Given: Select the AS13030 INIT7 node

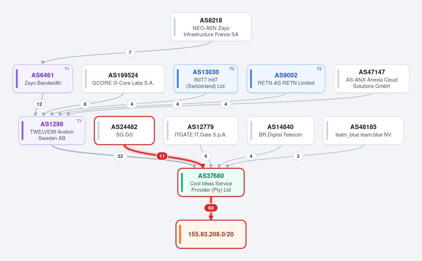Looking at the screenshot, I should 206,79.
